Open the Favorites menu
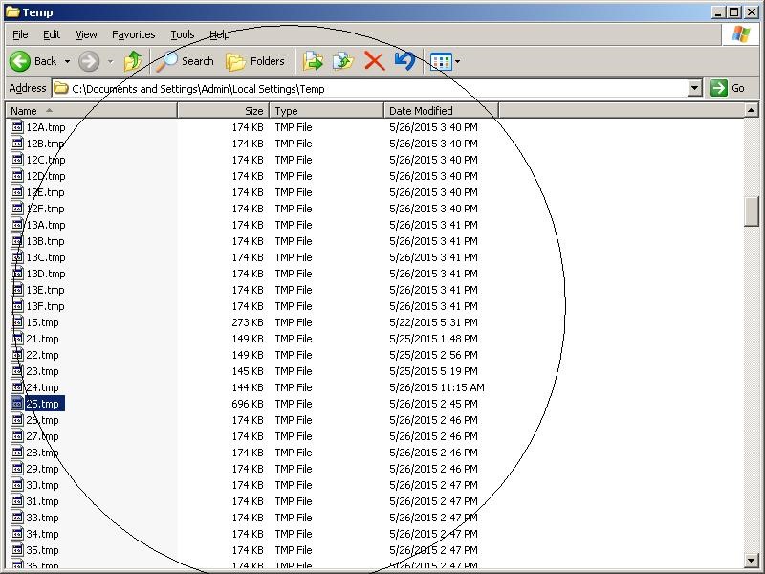 click(133, 34)
